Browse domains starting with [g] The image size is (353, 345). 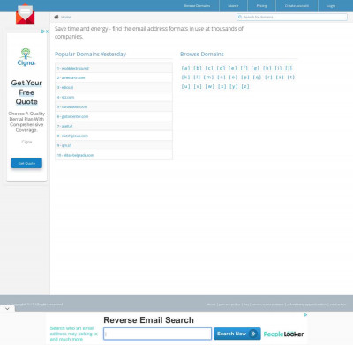click(255, 68)
